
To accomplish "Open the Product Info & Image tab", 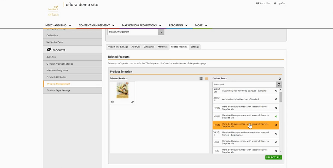I will tap(118, 47).
